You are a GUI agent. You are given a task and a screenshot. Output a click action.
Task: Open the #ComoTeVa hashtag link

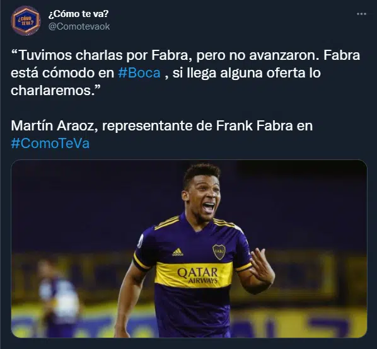coord(50,144)
